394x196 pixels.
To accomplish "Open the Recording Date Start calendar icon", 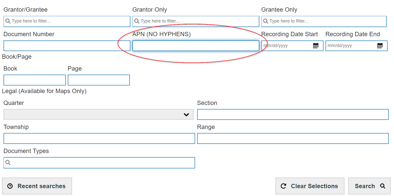I will [316, 46].
